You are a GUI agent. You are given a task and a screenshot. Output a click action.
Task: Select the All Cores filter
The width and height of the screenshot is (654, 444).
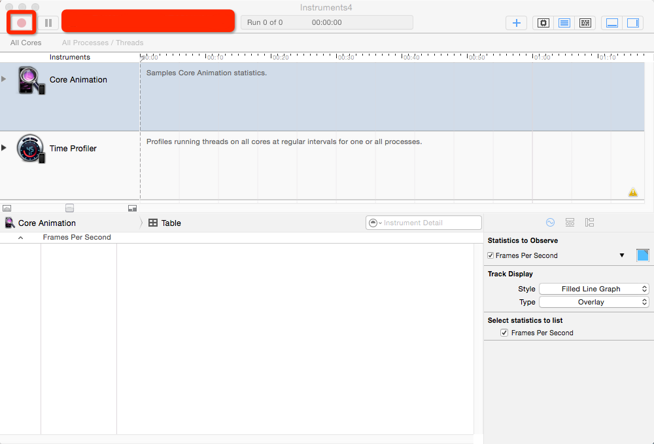click(x=26, y=43)
